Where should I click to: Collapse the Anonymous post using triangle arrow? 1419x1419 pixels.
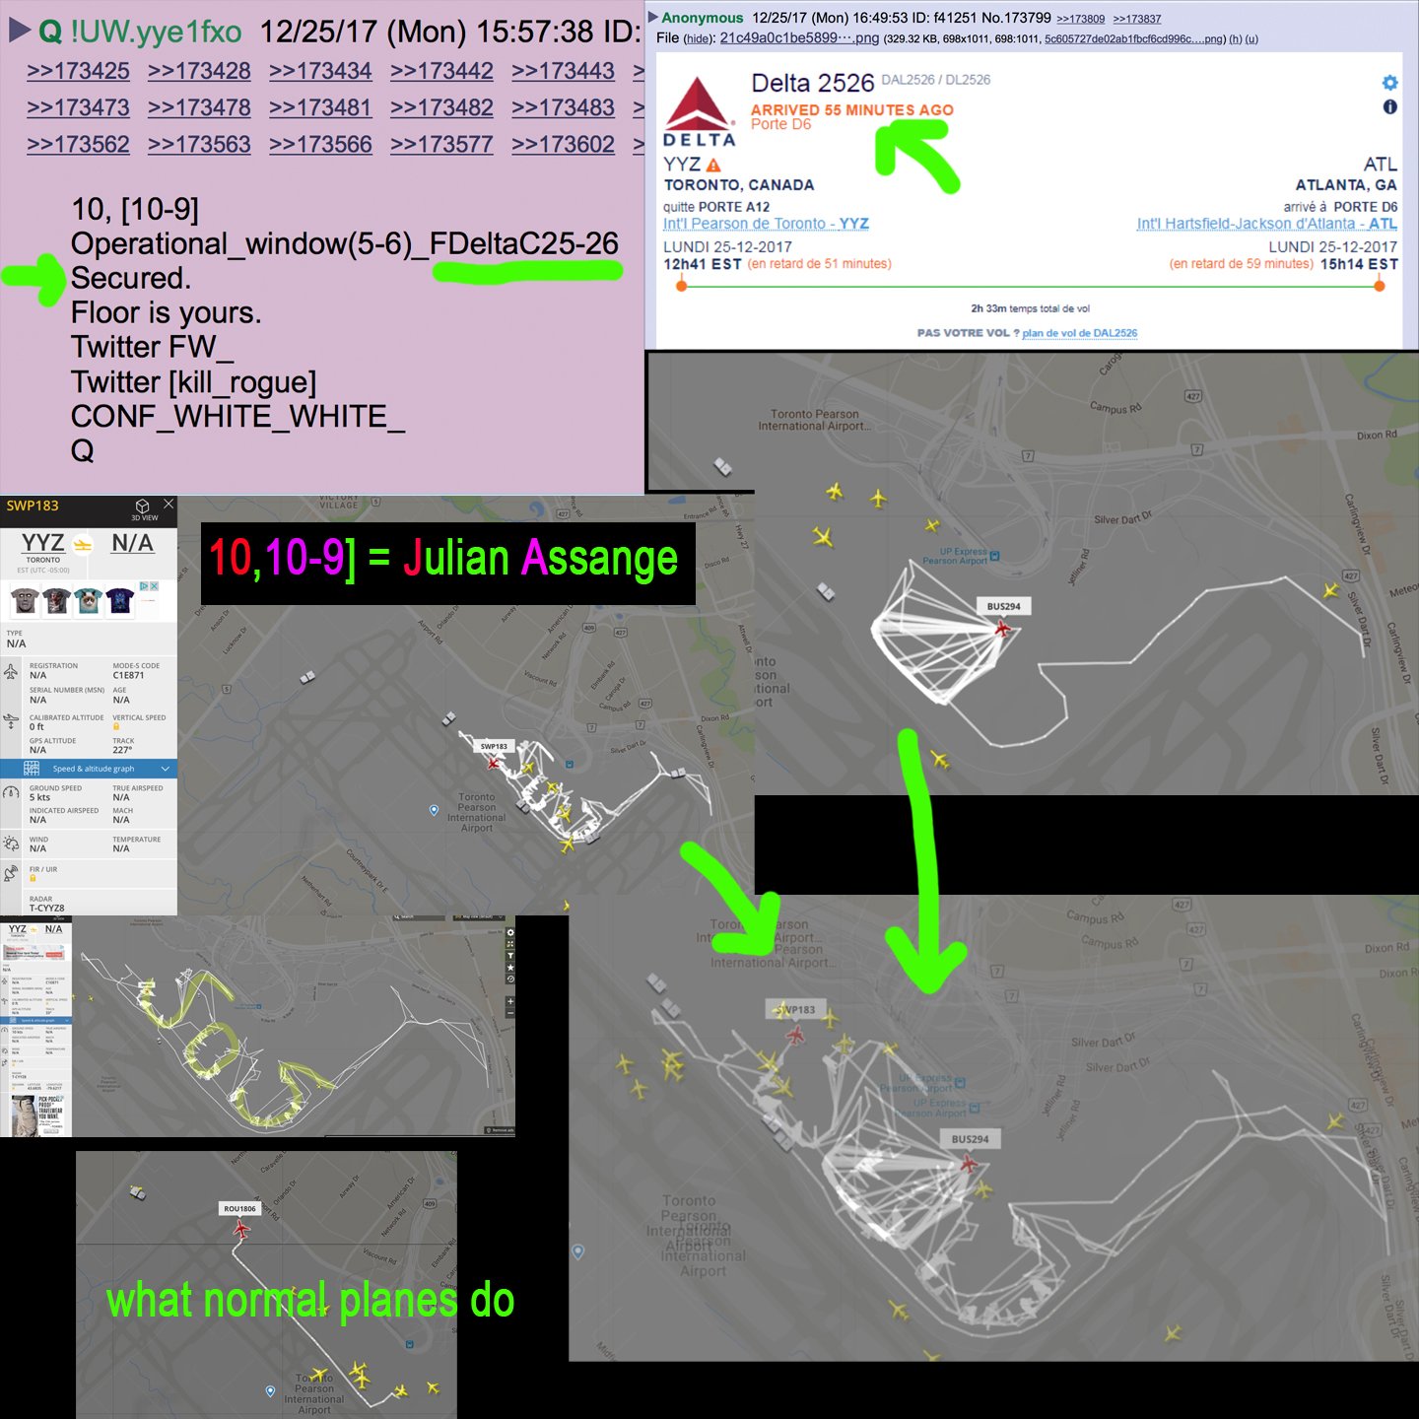pos(652,17)
